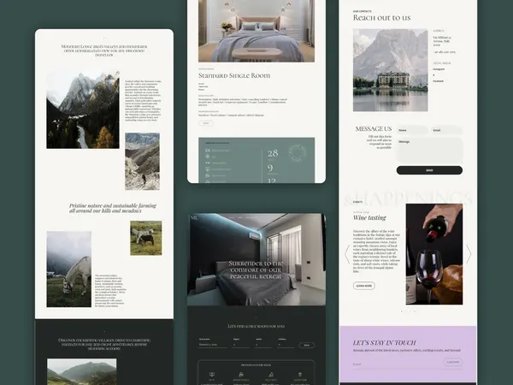The width and height of the screenshot is (513, 385).
Task: Open the Children selector in room search
Action: (286, 343)
